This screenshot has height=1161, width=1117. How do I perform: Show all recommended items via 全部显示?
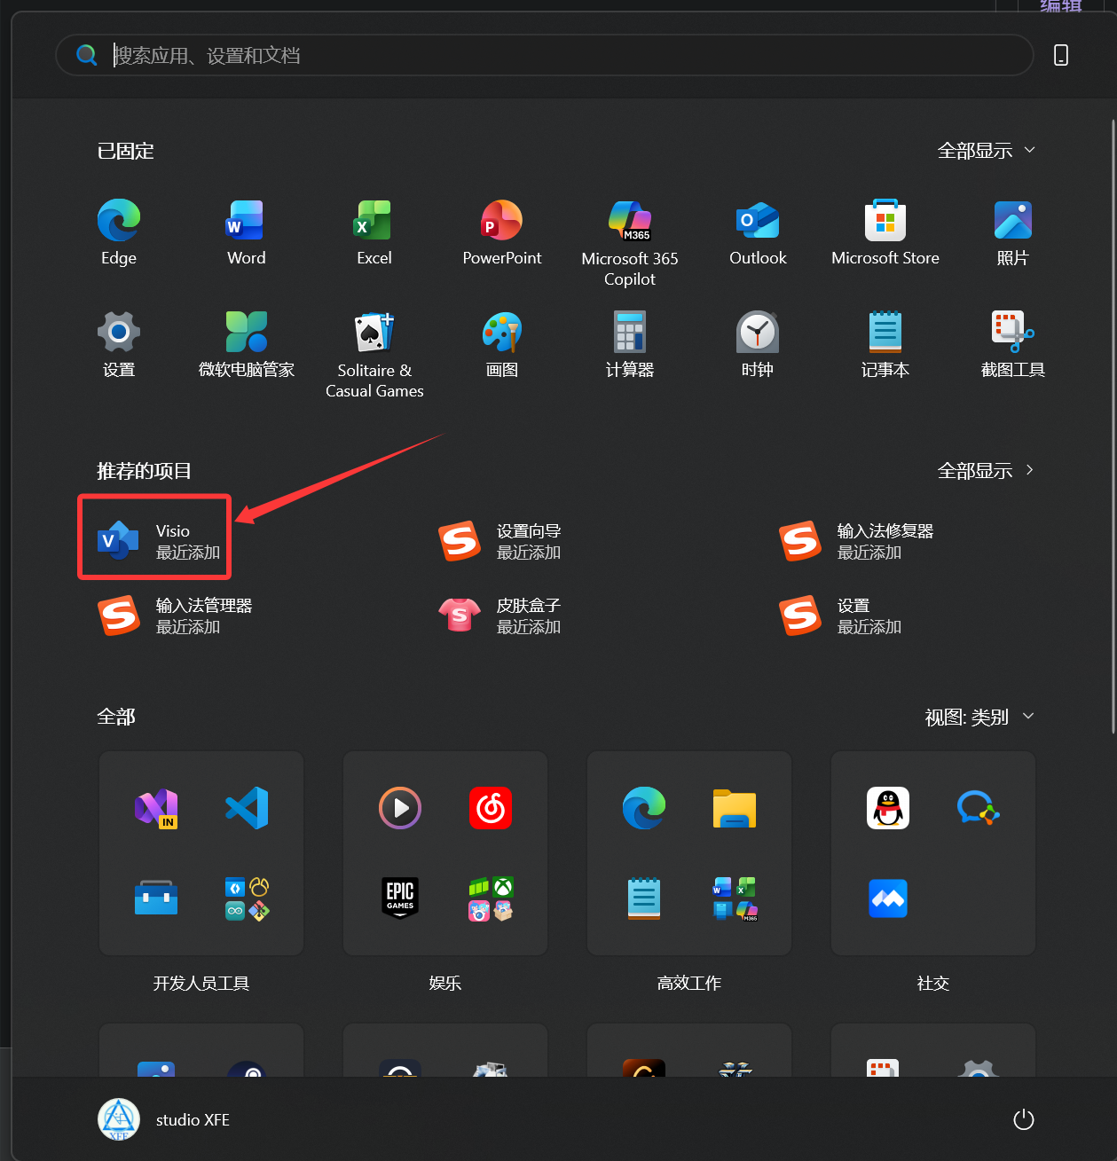[985, 470]
